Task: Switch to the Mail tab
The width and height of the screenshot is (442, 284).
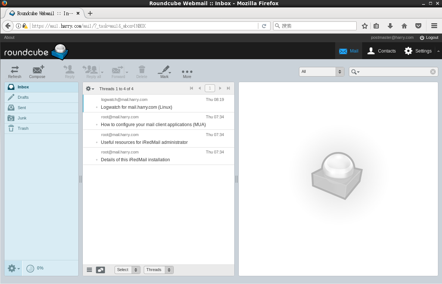Action: click(x=348, y=51)
